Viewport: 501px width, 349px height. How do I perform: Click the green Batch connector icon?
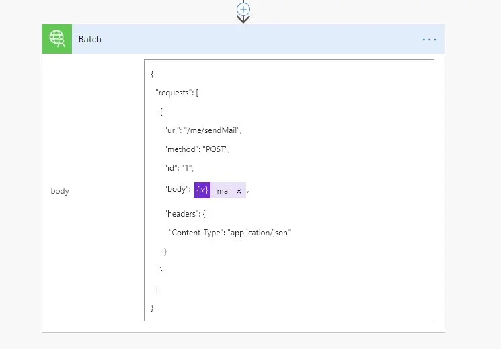pyautogui.click(x=57, y=39)
